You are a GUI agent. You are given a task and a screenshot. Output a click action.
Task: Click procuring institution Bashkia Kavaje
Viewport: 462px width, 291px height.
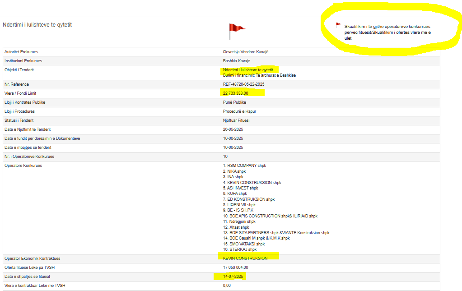236,61
